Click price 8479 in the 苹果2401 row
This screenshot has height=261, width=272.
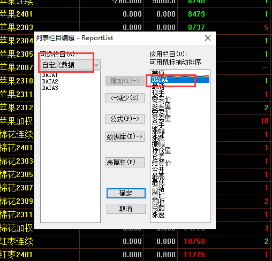pos(197,14)
